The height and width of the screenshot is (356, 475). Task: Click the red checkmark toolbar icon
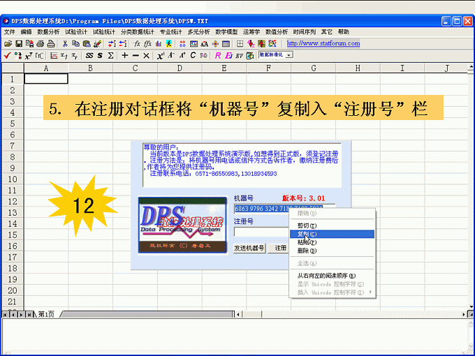[x=6, y=55]
